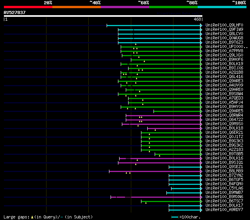This screenshot has width=250, height=220.
Task: Select the UniRef100_B7ZYN2 label
Action: [x=224, y=176]
